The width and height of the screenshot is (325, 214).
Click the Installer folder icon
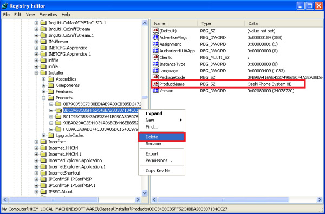[43, 73]
